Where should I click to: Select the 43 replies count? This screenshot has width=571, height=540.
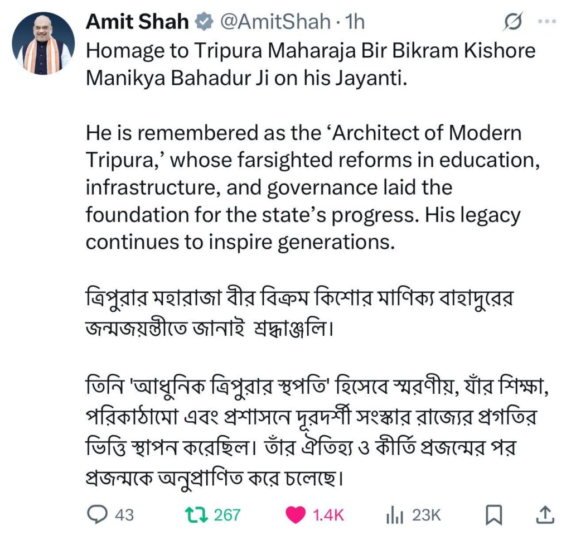pos(124,515)
